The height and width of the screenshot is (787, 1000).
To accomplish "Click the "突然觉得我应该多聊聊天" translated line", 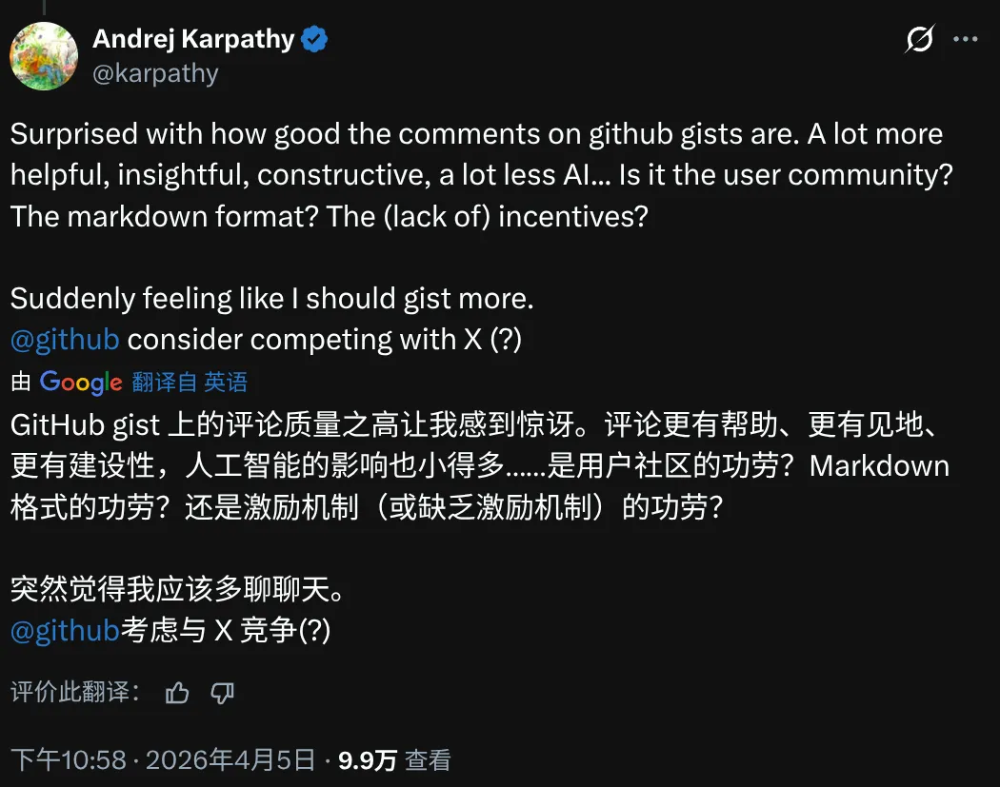I will click(x=176, y=590).
